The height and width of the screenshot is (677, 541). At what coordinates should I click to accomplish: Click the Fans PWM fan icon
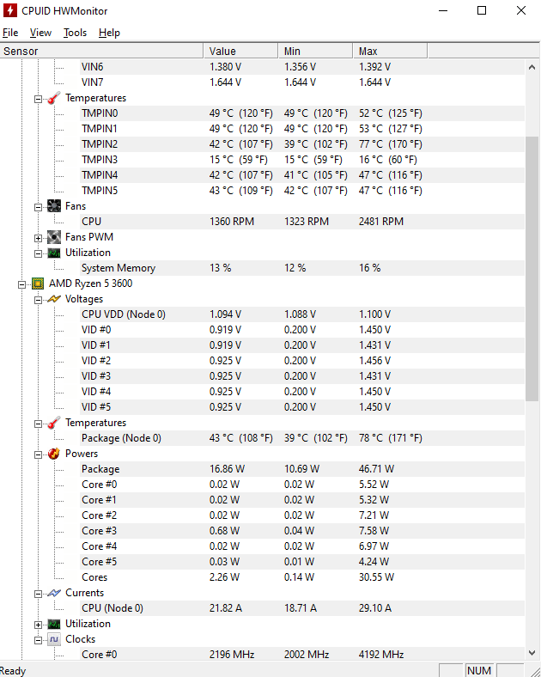coord(54,237)
